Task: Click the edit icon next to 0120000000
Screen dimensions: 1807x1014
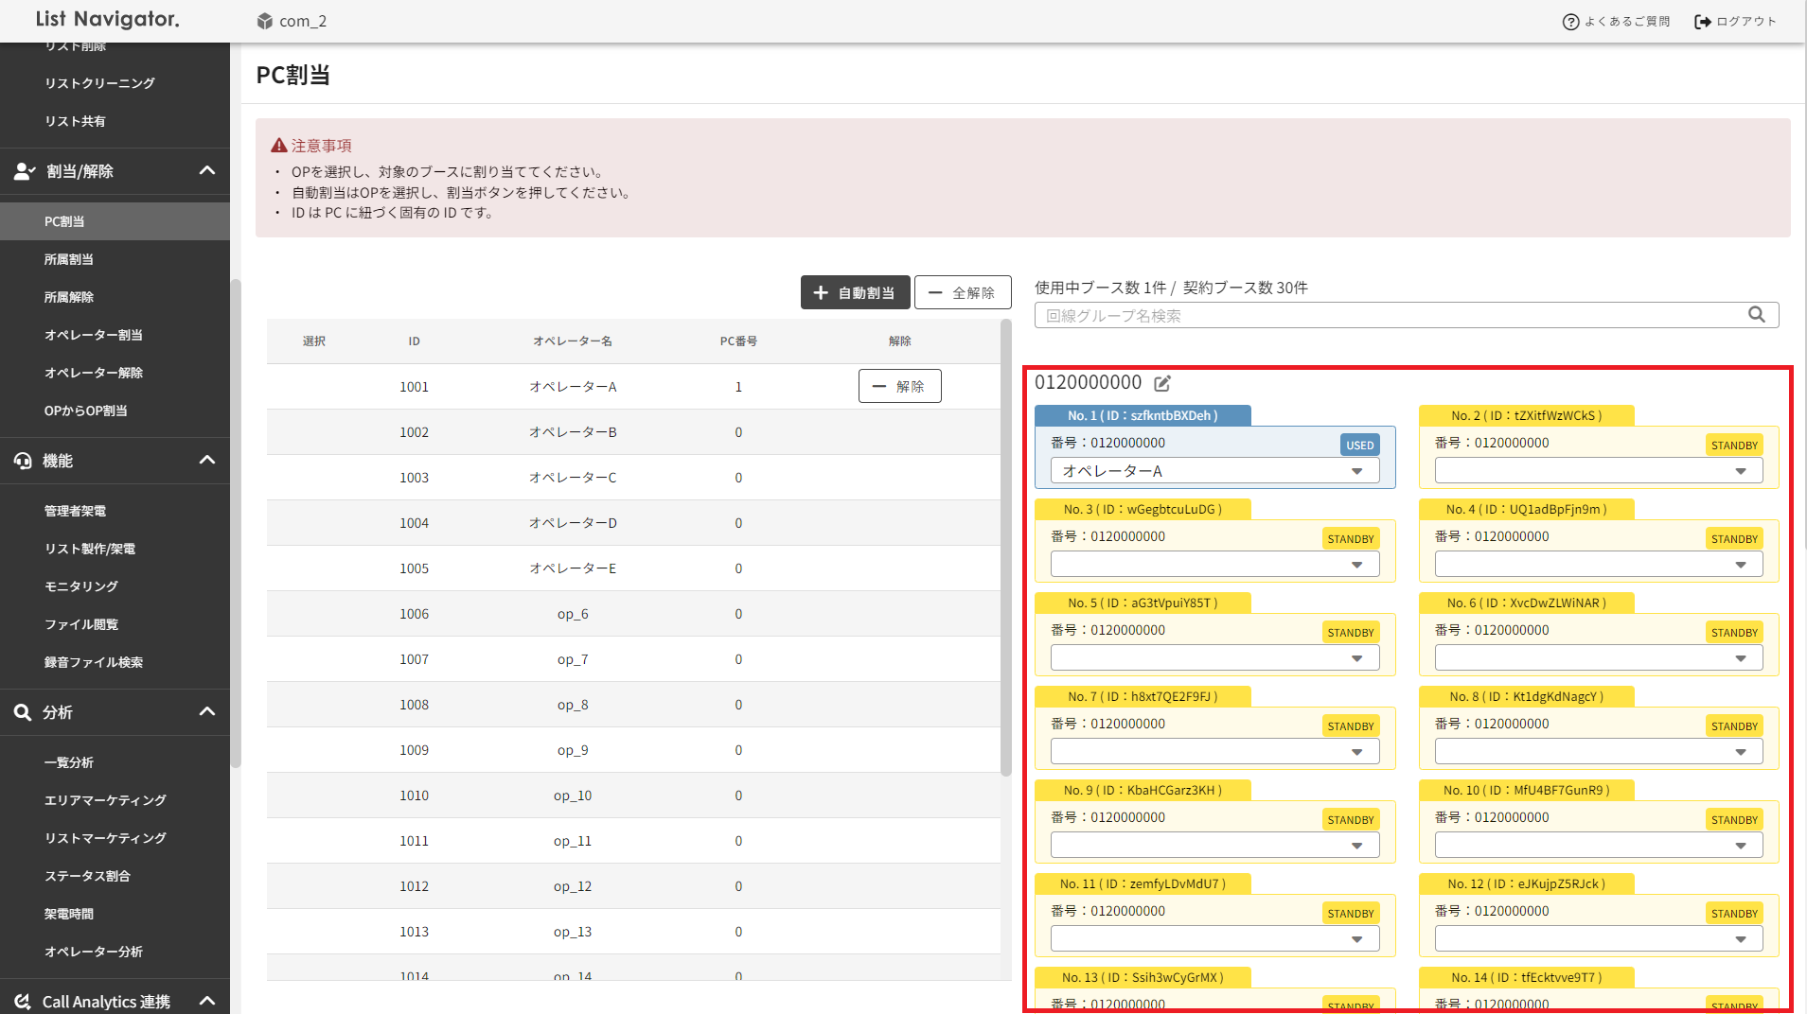Action: (x=1162, y=383)
